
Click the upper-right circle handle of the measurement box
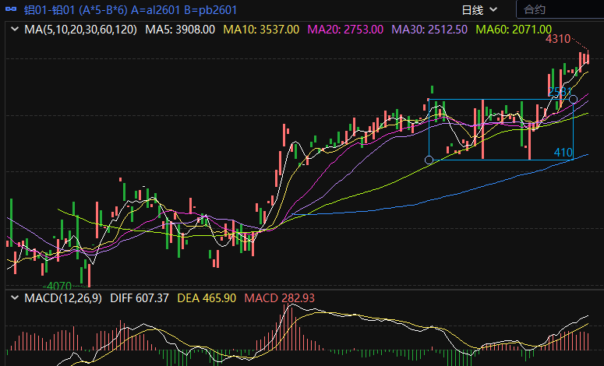click(574, 99)
